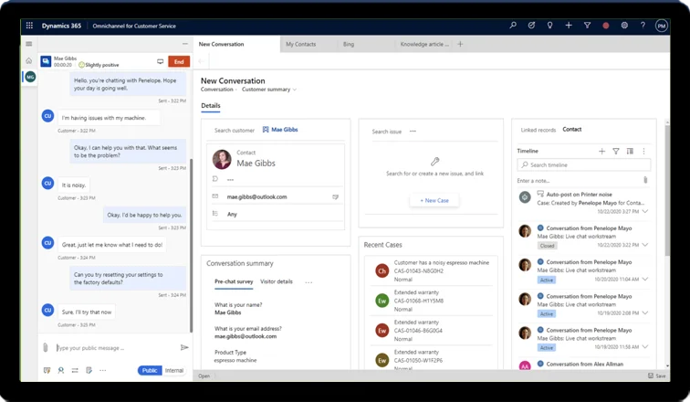Click email action icon next to address
The image size is (690, 402).
335,196
